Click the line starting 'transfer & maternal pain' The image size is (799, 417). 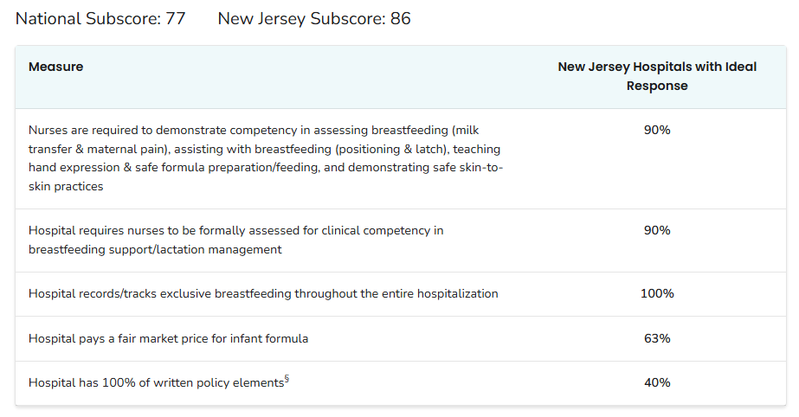click(x=265, y=149)
